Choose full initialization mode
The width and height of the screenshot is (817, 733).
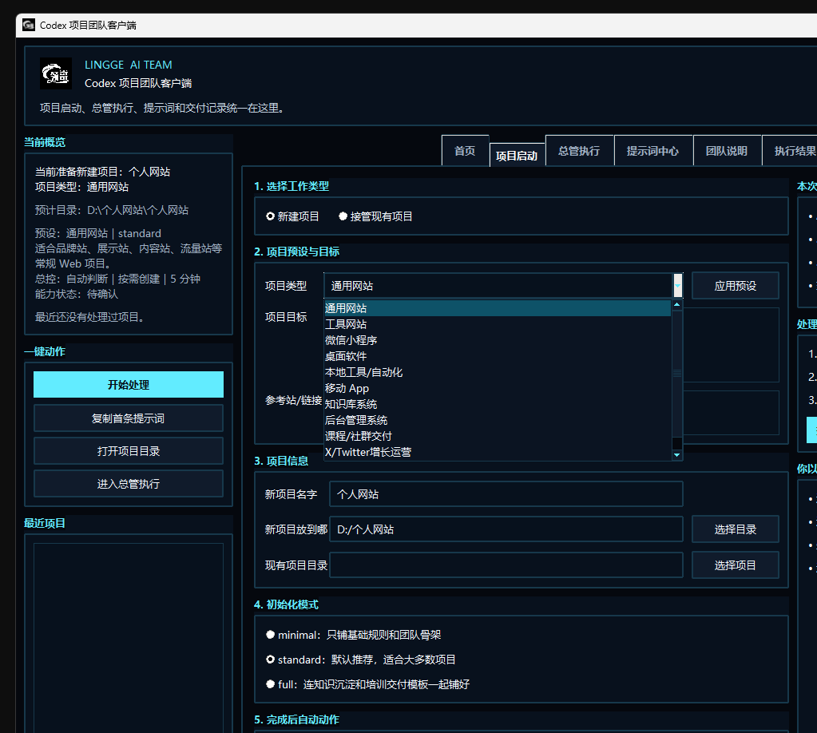coord(367,684)
